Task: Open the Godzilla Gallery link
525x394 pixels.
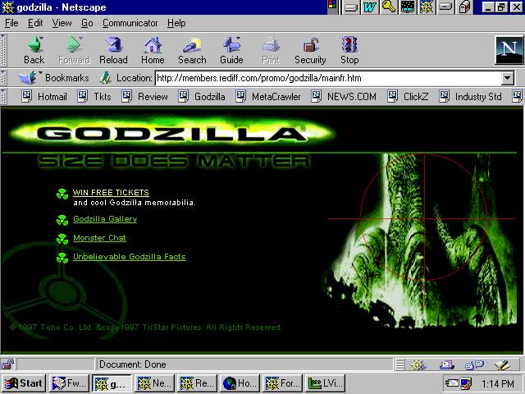Action: [105, 219]
